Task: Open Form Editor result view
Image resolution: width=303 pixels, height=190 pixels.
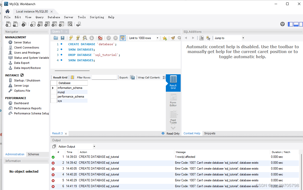Action: tap(173, 100)
